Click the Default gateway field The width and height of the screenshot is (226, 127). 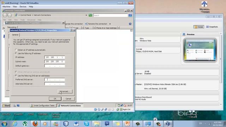coord(55,66)
